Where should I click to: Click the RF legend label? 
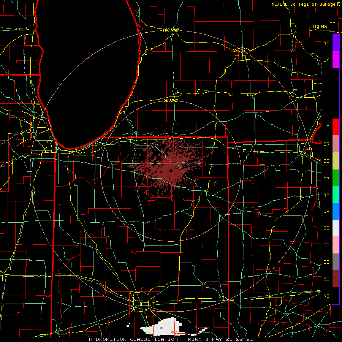coord(326,43)
